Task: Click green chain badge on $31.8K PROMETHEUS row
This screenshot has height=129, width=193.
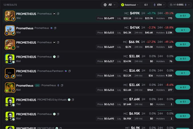Action: click(x=54, y=57)
